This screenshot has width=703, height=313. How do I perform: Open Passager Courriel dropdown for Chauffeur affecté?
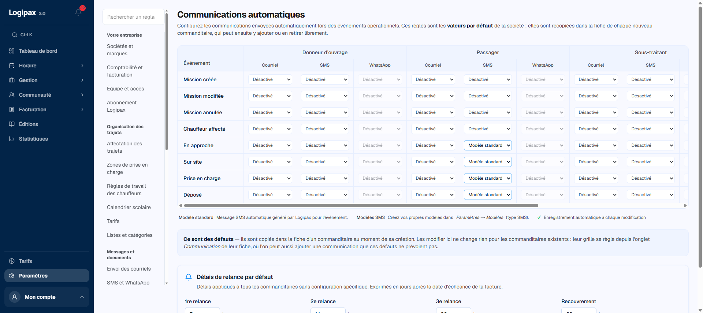click(433, 129)
